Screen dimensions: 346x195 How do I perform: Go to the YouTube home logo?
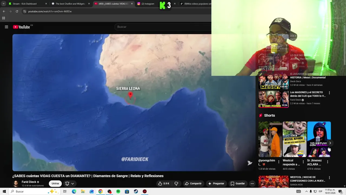21,27
